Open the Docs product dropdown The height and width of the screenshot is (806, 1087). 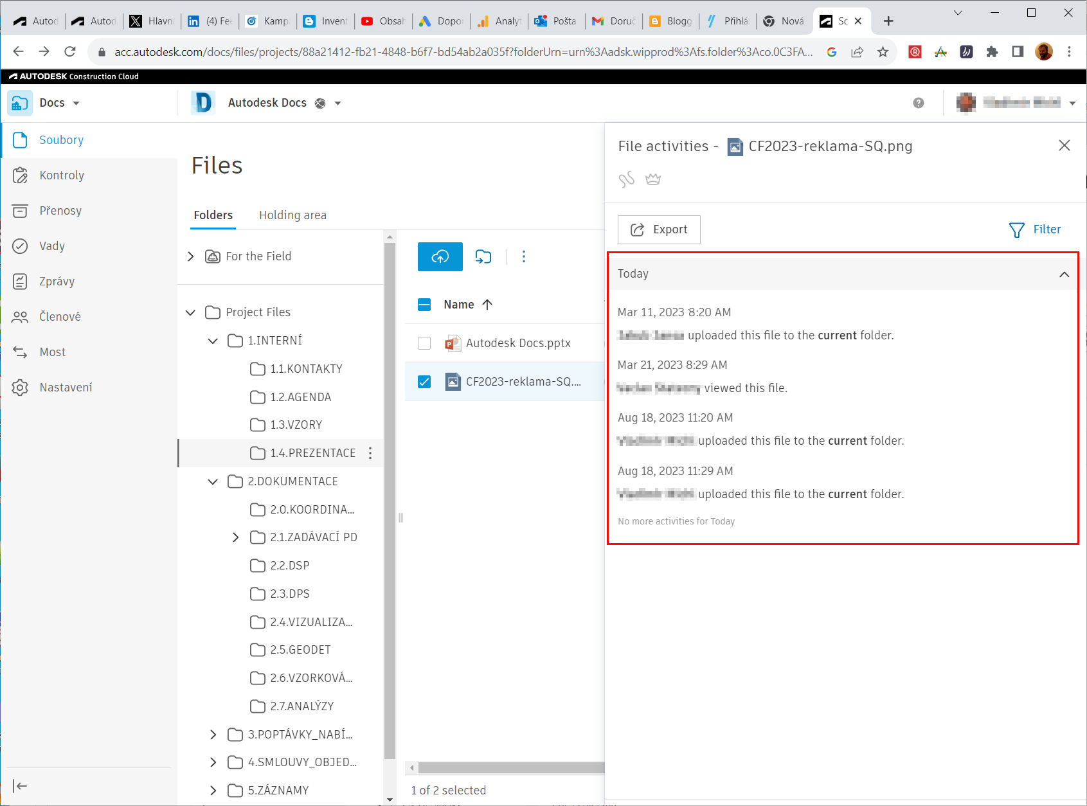[x=59, y=103]
